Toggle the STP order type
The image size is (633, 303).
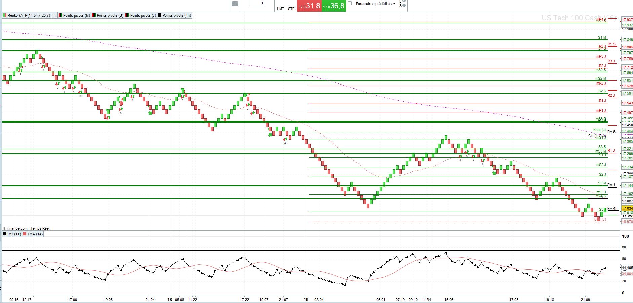coord(291,9)
